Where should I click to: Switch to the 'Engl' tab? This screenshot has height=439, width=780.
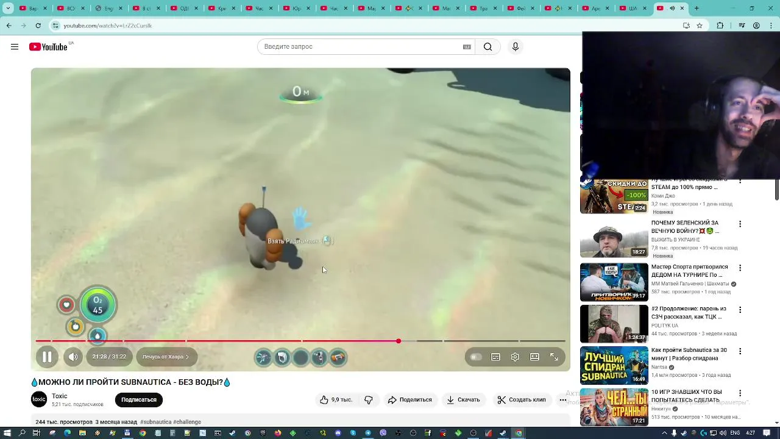(x=109, y=9)
